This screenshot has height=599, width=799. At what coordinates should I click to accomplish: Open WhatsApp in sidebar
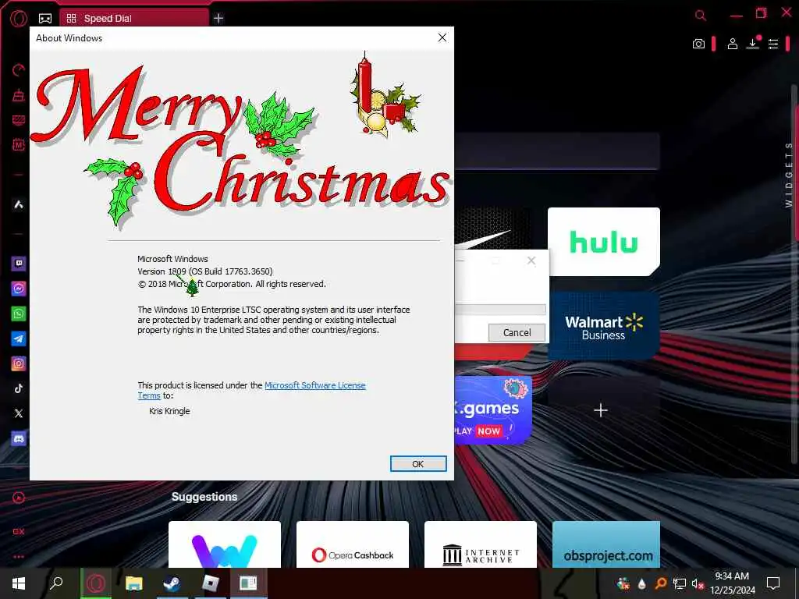pos(19,314)
